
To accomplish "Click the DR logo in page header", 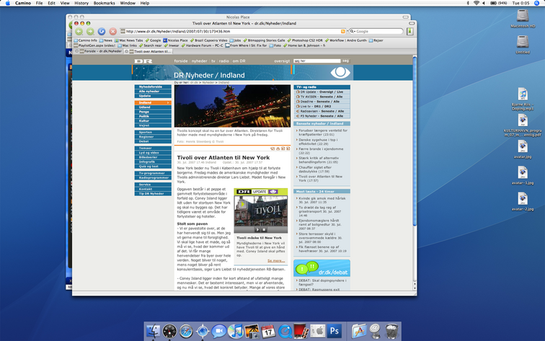I will click(143, 61).
